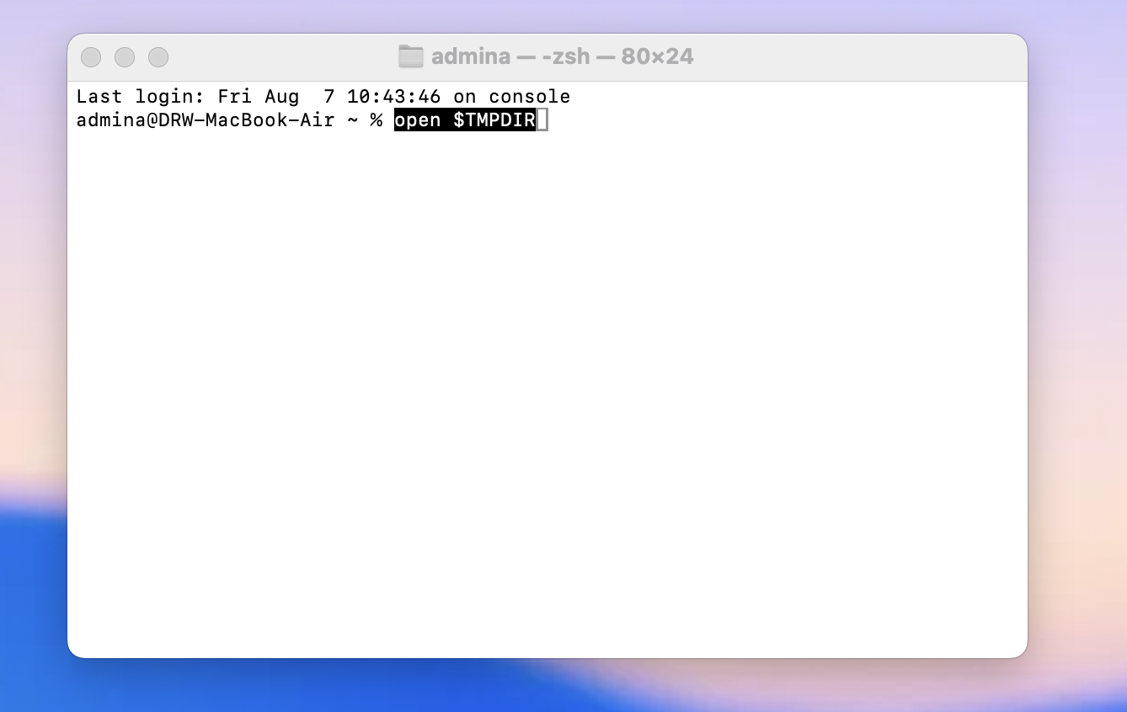Screen dimensions: 1127x712
Task: Click the highlighted 'open $TMPDIR' command
Action: click(x=465, y=120)
